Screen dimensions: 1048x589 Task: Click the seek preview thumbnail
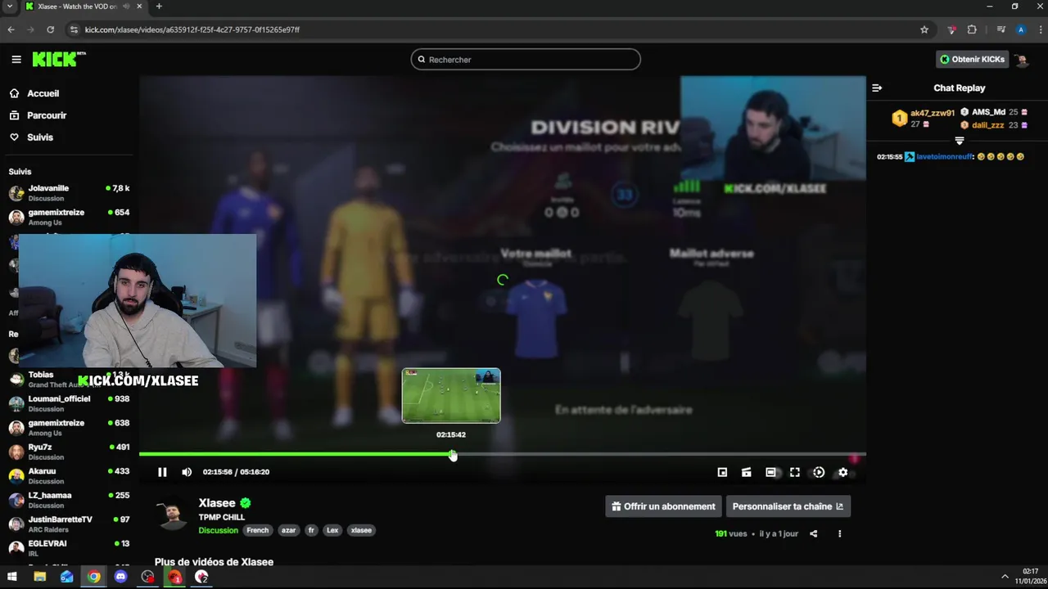(451, 396)
